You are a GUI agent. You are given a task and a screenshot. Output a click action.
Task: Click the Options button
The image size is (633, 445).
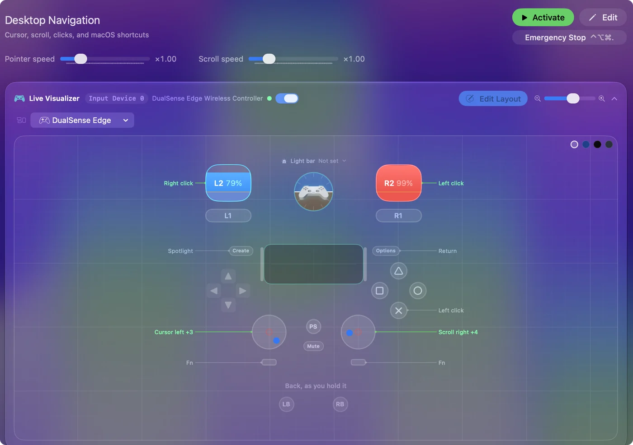pos(386,250)
